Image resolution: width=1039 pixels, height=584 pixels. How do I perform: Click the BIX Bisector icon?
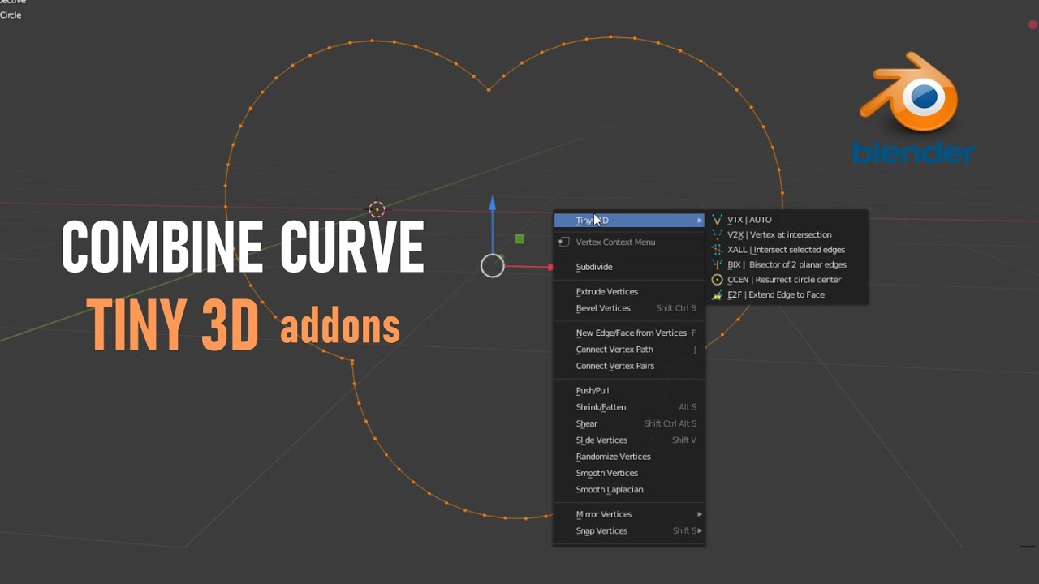click(717, 264)
